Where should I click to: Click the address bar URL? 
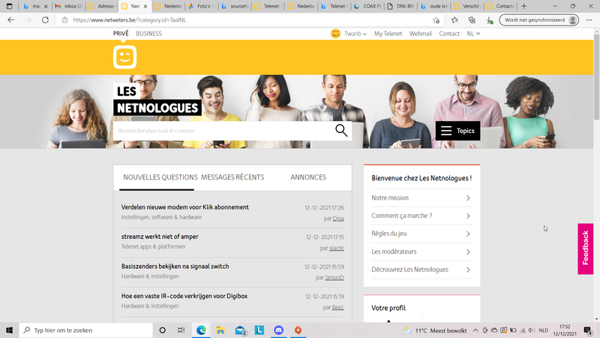point(130,20)
